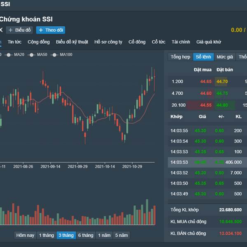The width and height of the screenshot is (247, 247).
Task: Select 1 tháng time range
Action: tap(47, 235)
